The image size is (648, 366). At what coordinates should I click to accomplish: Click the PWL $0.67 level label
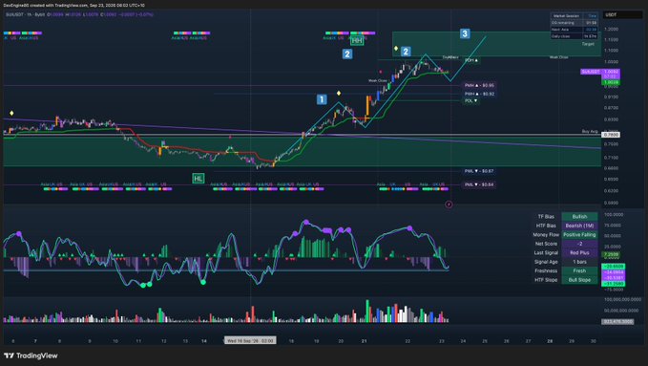pos(479,171)
